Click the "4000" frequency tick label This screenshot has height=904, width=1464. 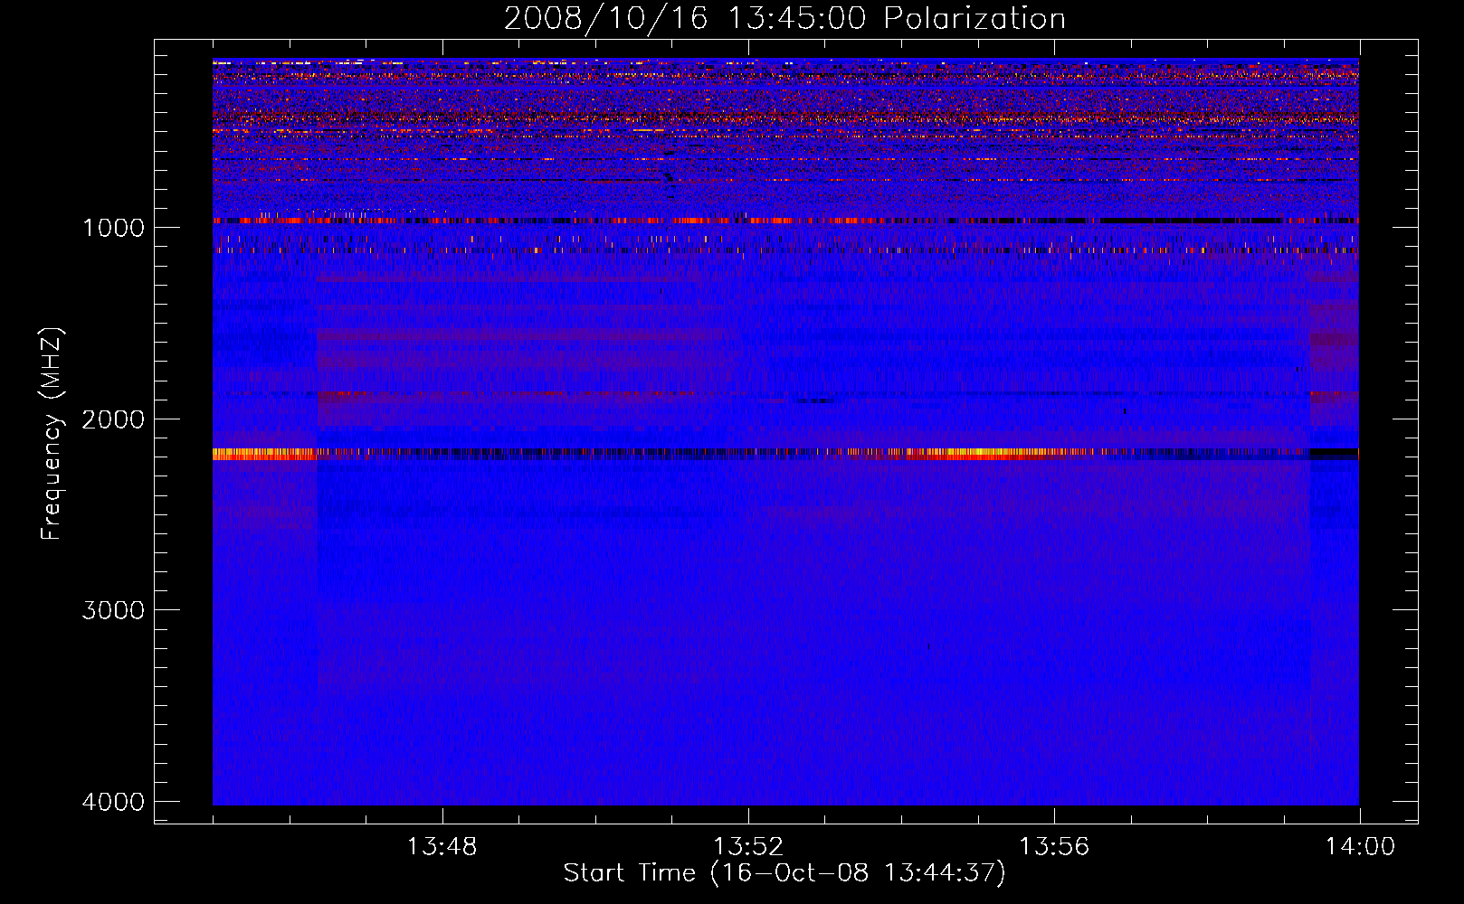pyautogui.click(x=113, y=802)
